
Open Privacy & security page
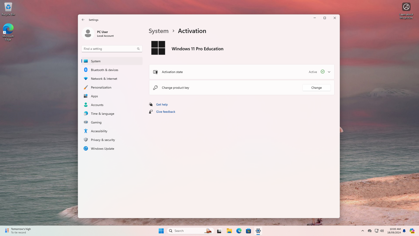(112, 140)
